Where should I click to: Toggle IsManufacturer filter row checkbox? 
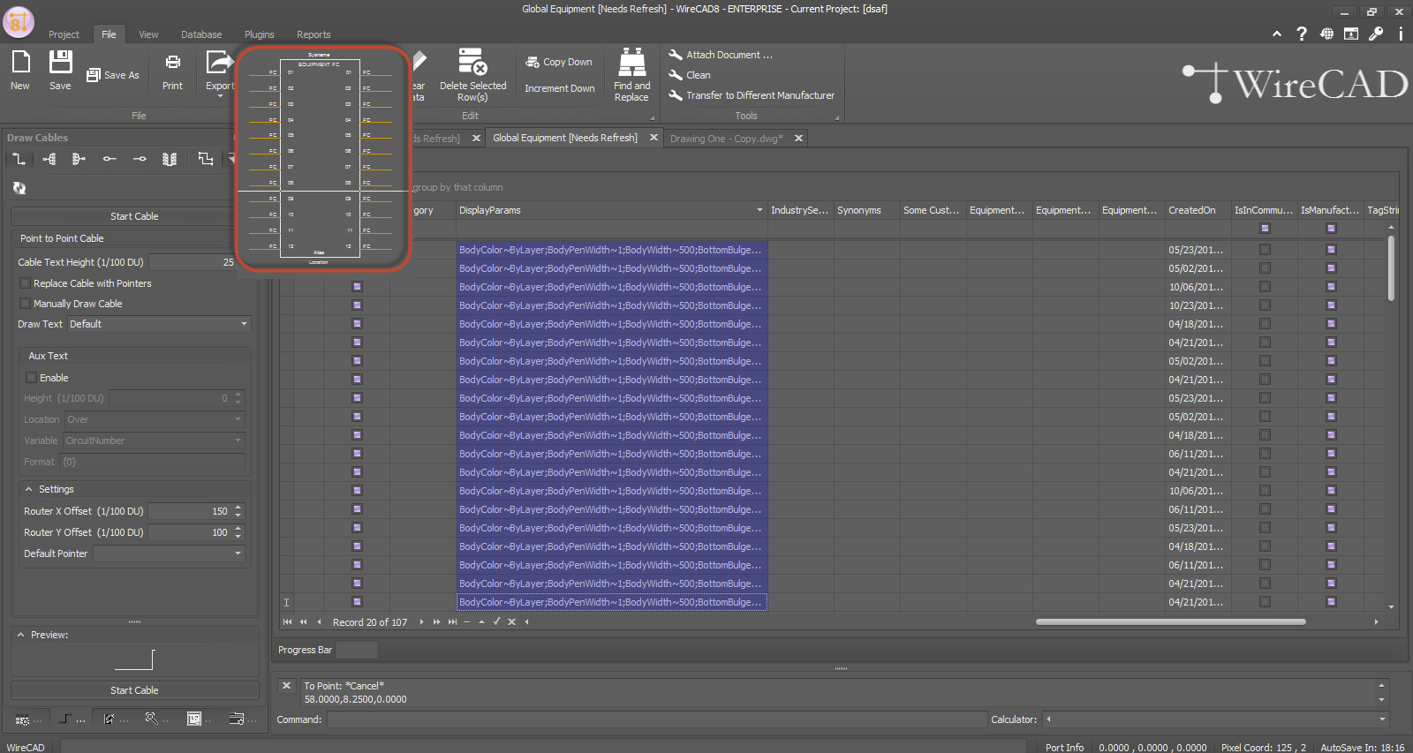1331,229
